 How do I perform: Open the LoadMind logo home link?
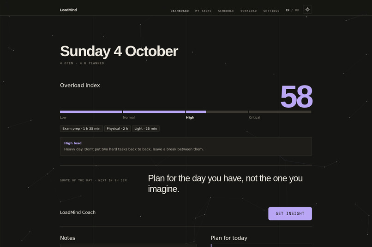coord(68,10)
